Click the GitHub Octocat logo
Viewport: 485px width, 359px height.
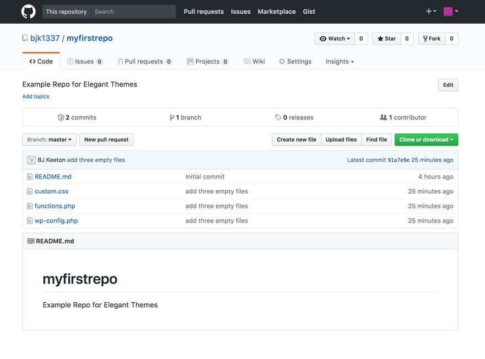pos(28,12)
